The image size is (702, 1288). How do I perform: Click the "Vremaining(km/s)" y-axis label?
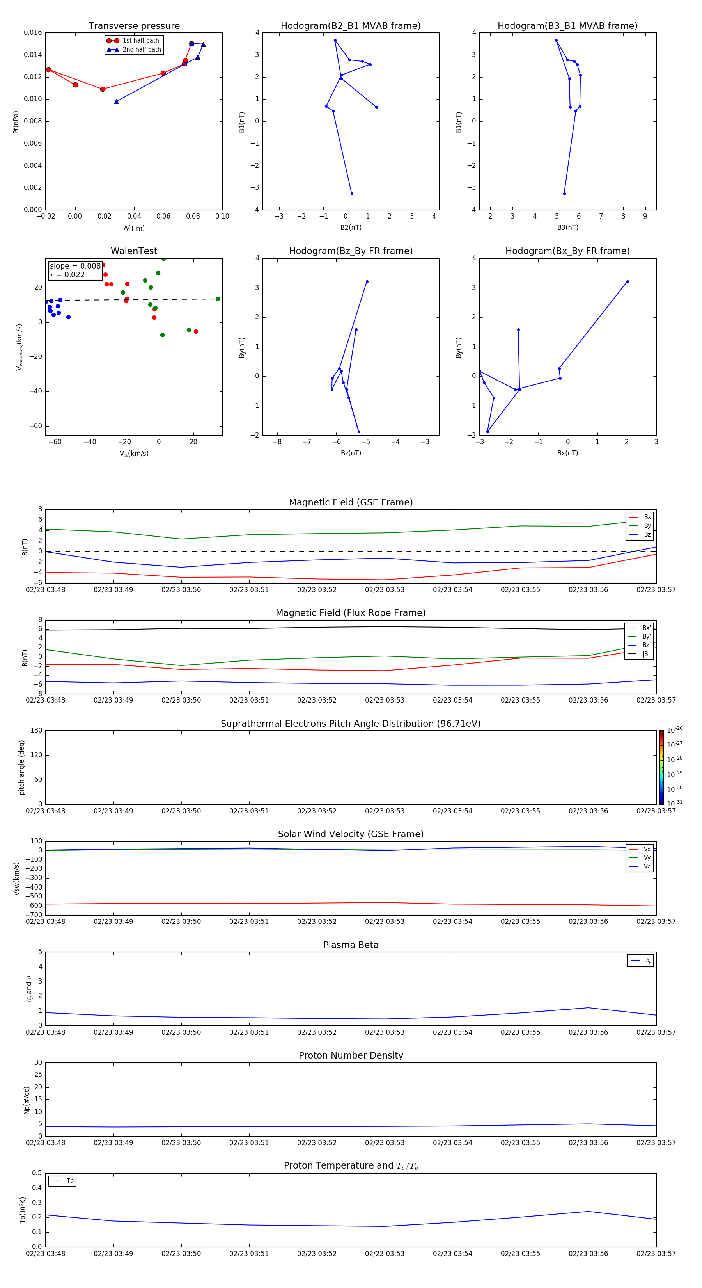(x=19, y=347)
